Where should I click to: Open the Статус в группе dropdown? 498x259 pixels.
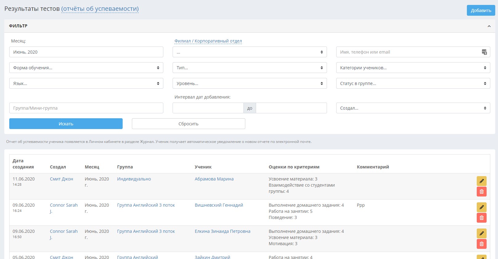click(x=413, y=83)
